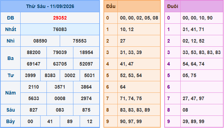Screen dimensions: 224x128
Task: Select the Bảy prize cell showing 89
Action: pyautogui.click(x=70, y=121)
